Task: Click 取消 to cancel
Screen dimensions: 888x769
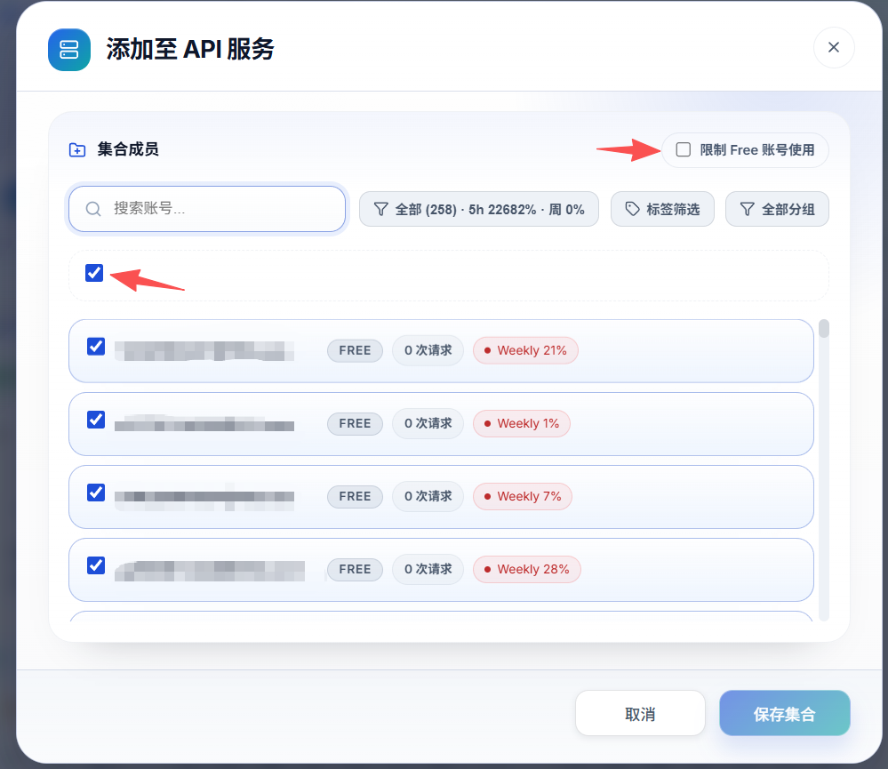Action: point(641,714)
